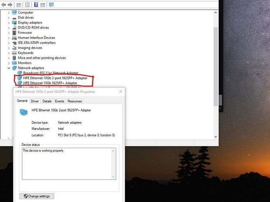This screenshot has height=202, width=270.
Task: Expand the DVD/CD-ROM drives node
Action: (x=9, y=28)
